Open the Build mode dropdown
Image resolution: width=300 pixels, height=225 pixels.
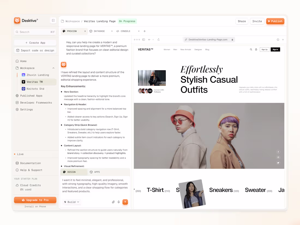point(71,202)
